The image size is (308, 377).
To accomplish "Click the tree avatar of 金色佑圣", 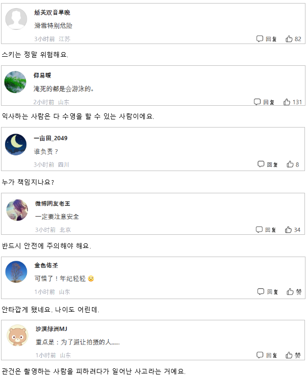I will tap(16, 272).
